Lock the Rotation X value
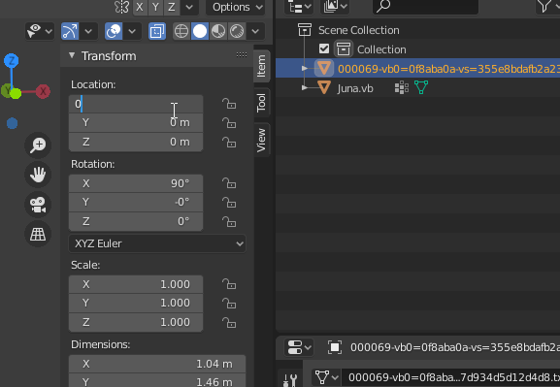The image size is (560, 387). 229,183
